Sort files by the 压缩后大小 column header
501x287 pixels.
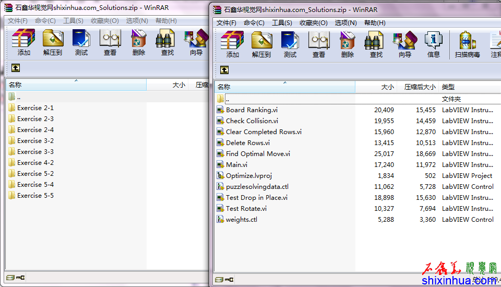(420, 87)
